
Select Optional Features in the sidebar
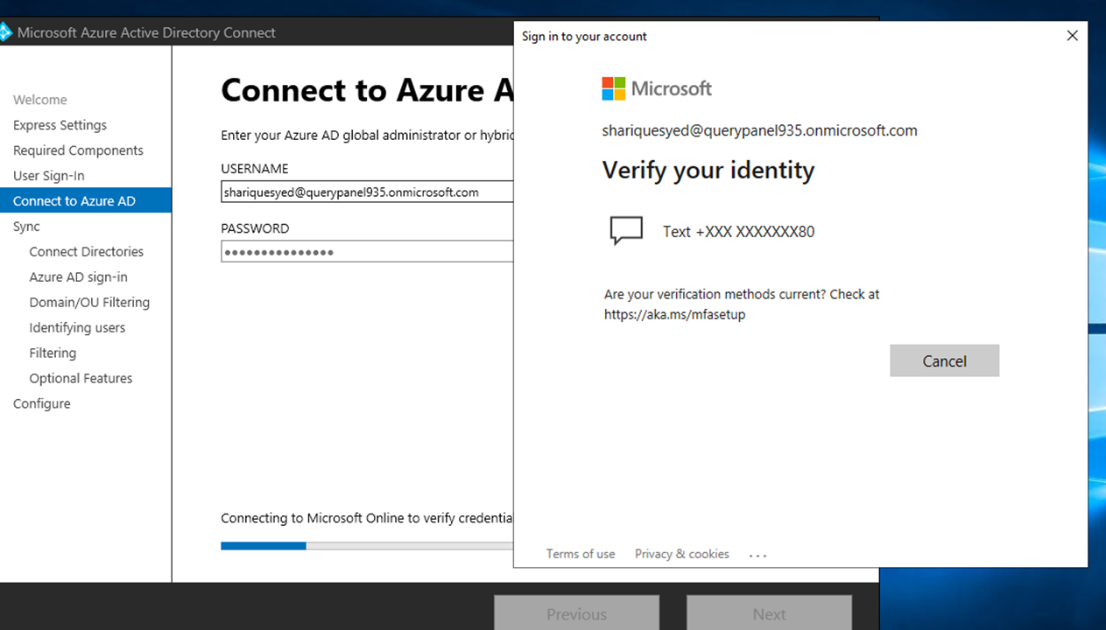[81, 379]
